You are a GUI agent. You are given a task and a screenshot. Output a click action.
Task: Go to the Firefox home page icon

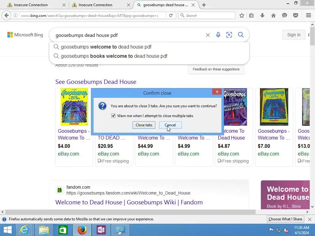click(x=273, y=15)
